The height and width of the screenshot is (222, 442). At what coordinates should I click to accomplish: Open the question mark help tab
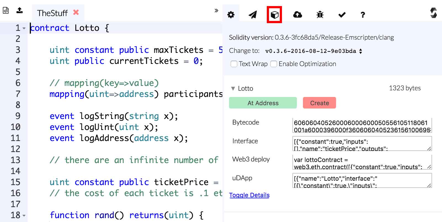[363, 15]
